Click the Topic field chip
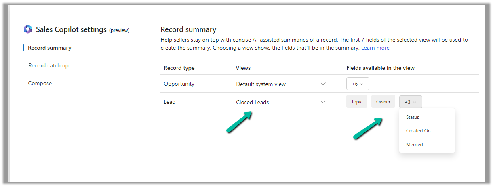Viewport: 493px width, 187px height. (357, 102)
